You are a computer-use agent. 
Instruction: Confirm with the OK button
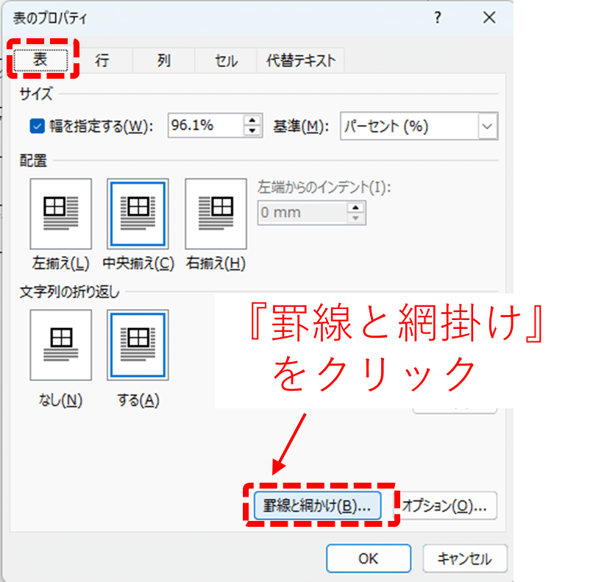(x=368, y=558)
